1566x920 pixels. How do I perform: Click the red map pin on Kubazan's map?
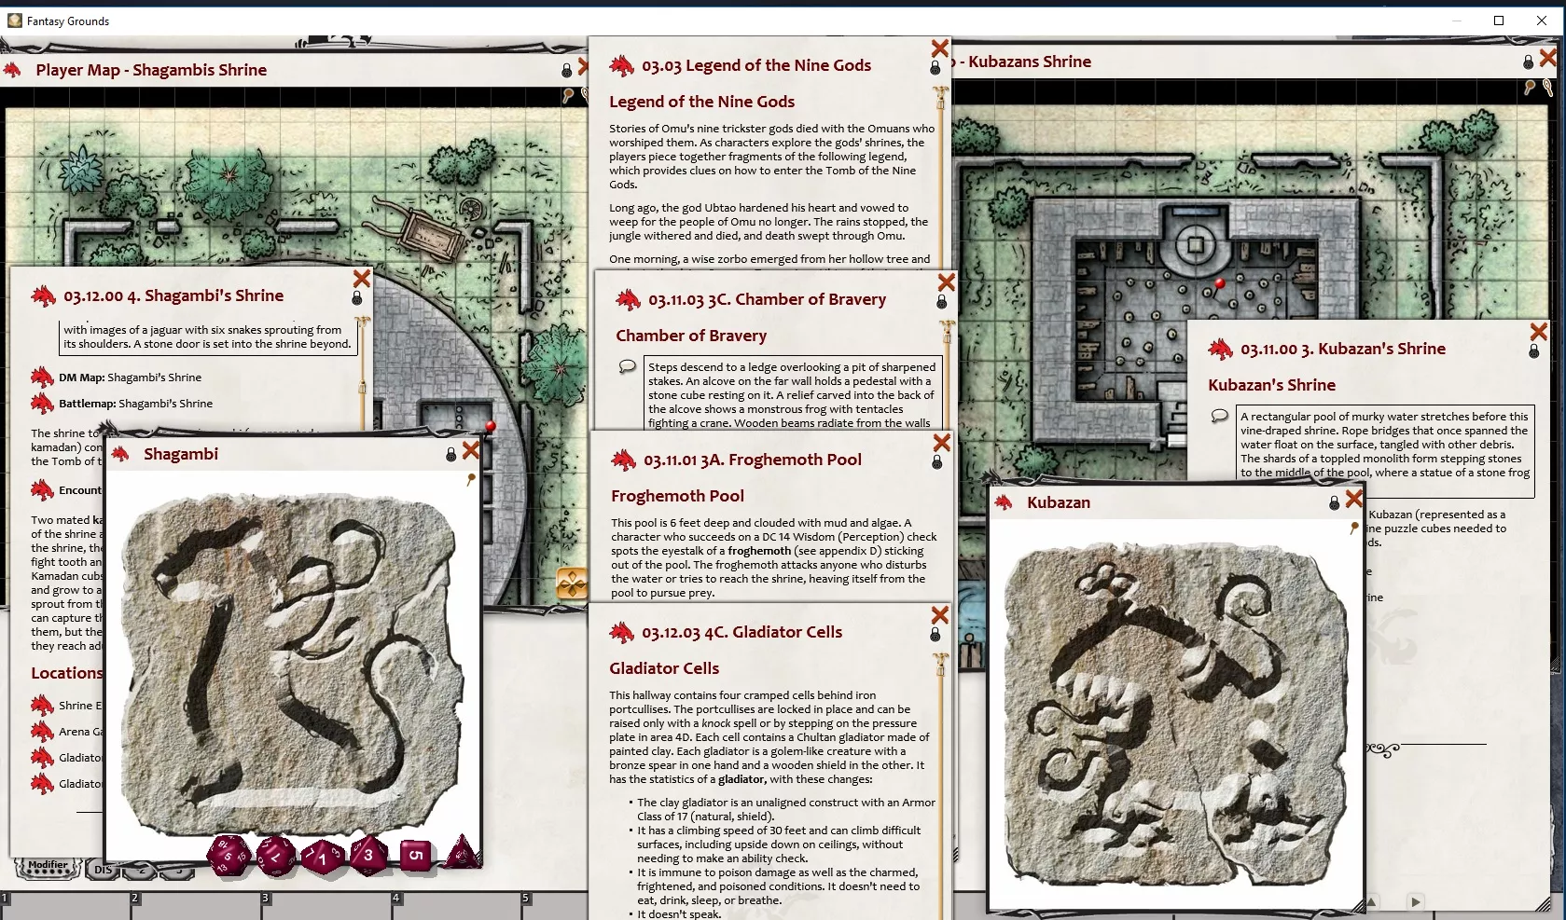point(1219,284)
